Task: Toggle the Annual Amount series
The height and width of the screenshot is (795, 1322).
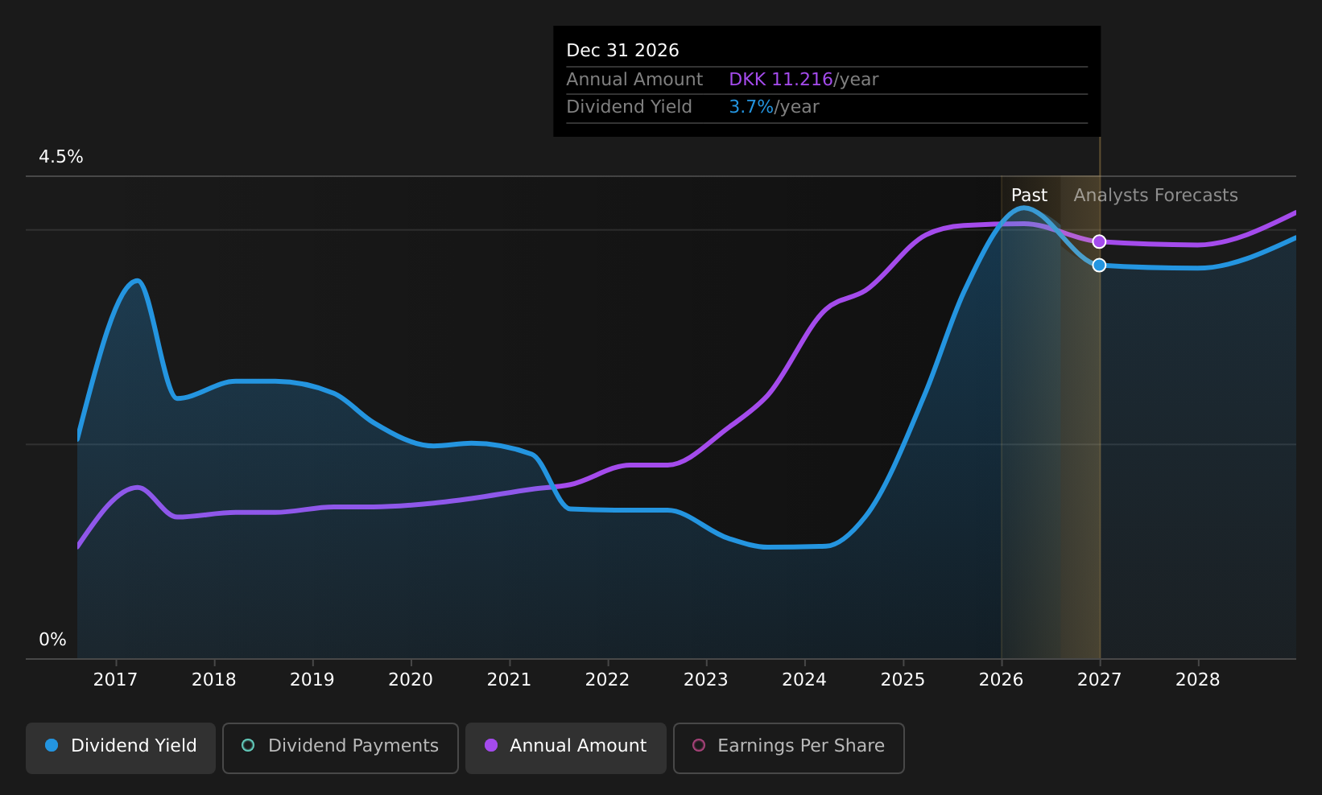Action: (x=566, y=748)
